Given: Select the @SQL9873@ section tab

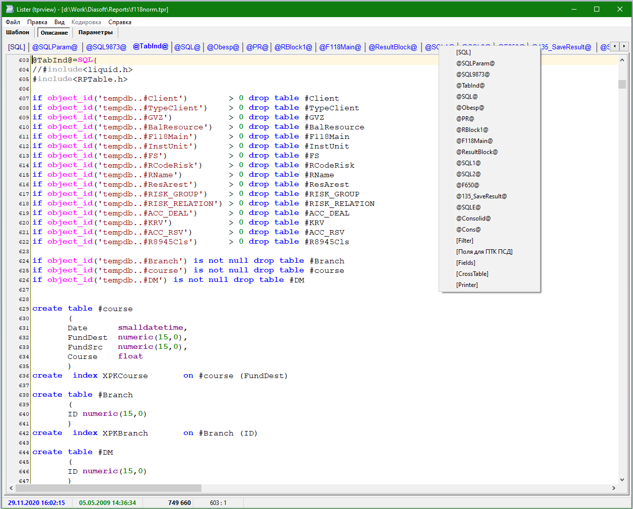Looking at the screenshot, I should tap(106, 47).
